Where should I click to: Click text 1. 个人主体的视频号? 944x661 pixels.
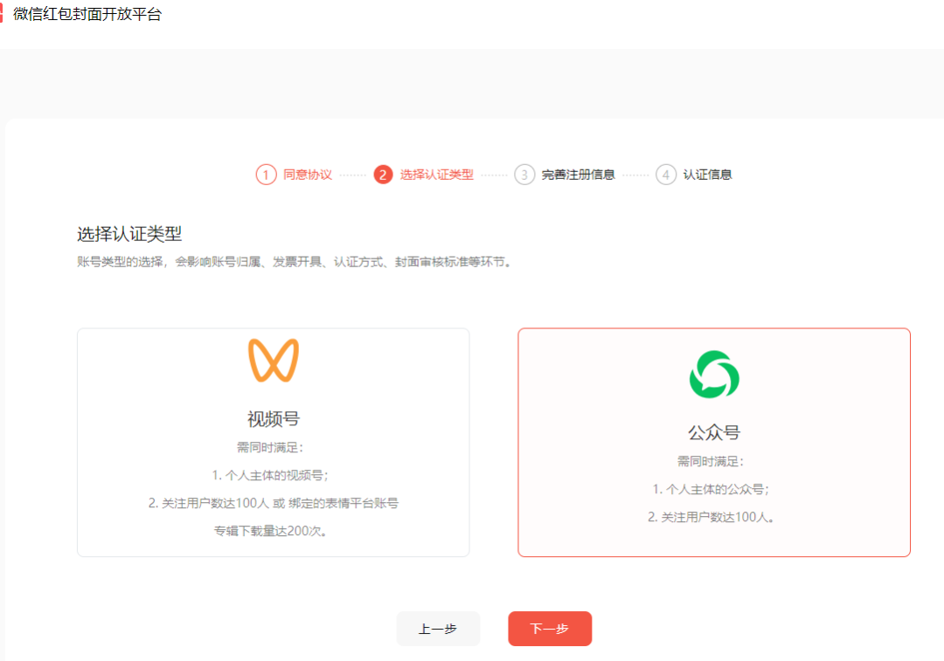click(270, 475)
